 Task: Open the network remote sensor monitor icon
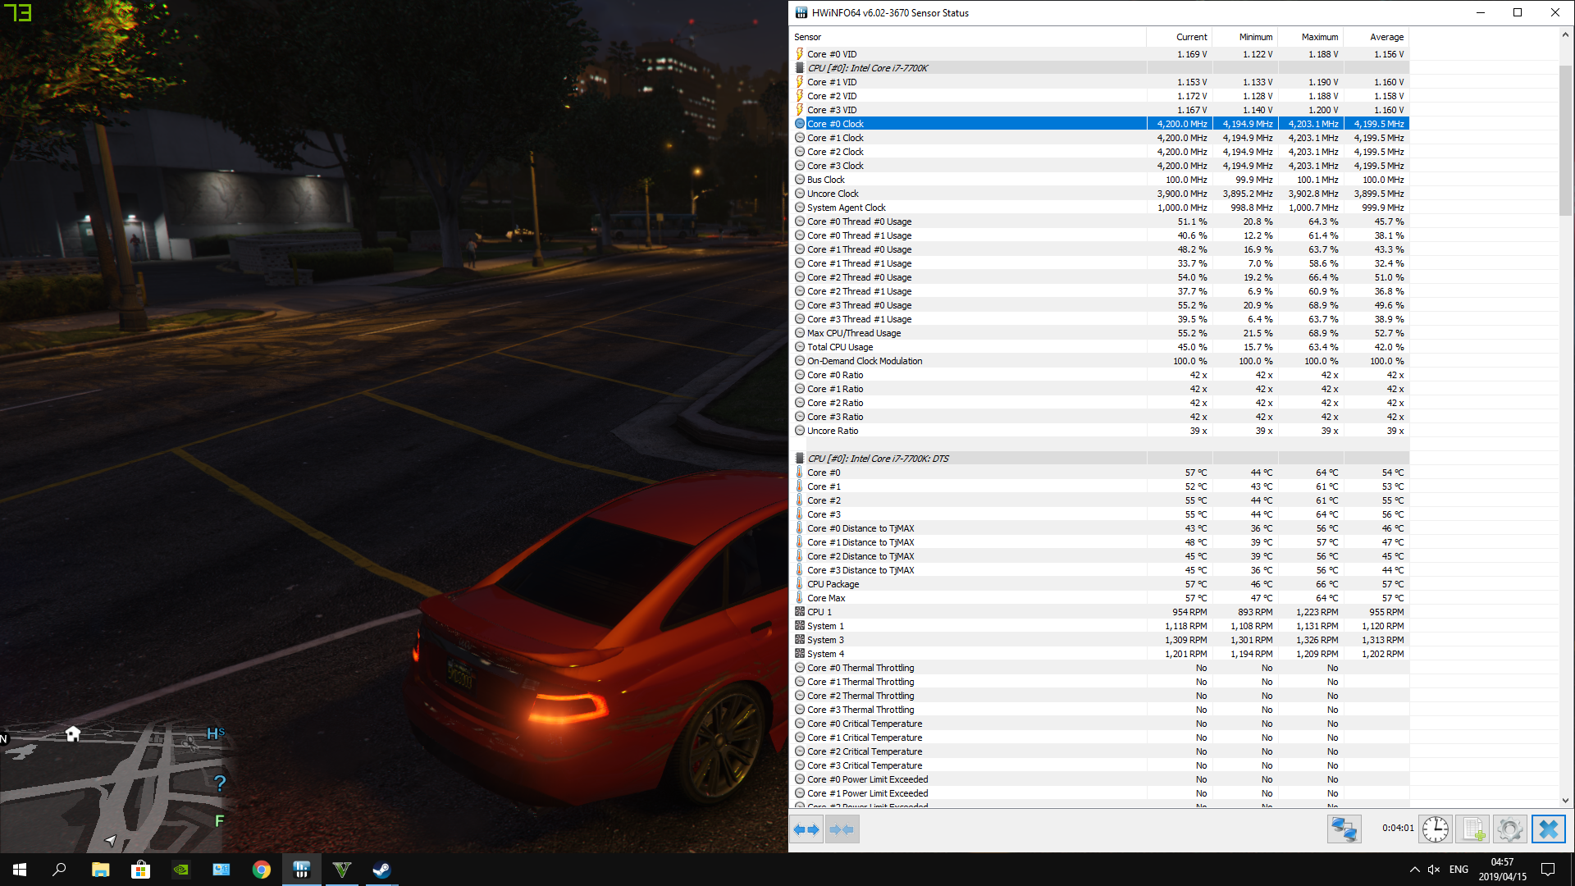(x=1344, y=829)
